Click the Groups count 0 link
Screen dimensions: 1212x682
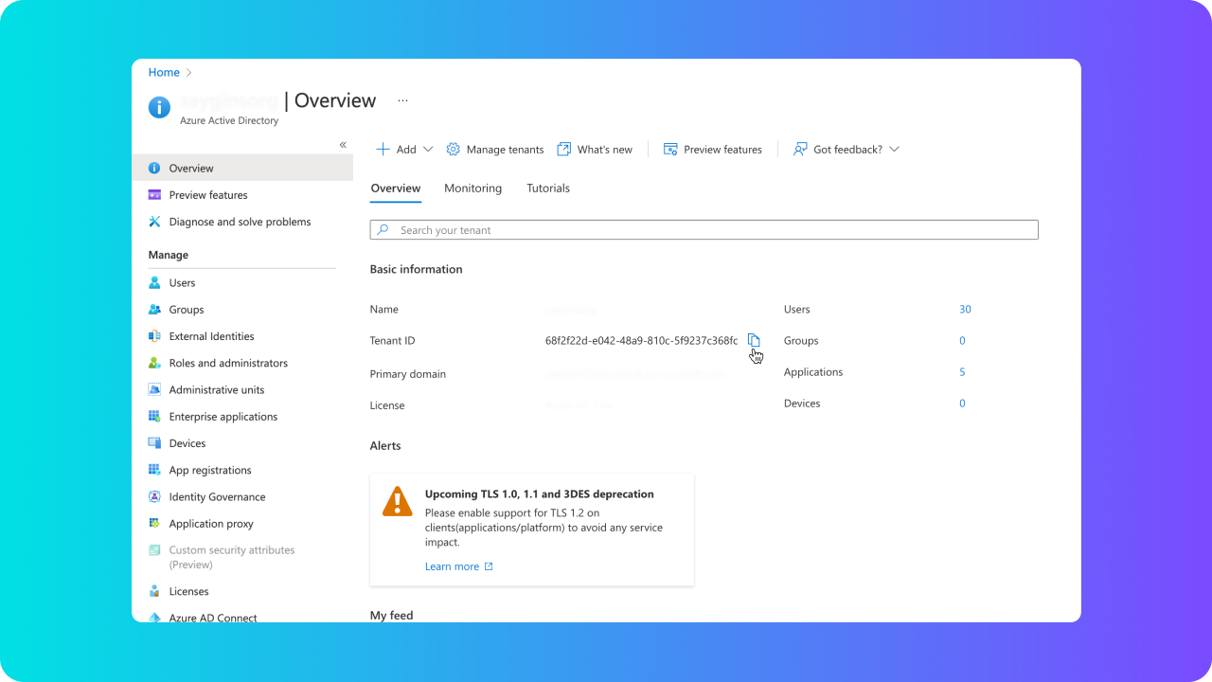click(962, 341)
